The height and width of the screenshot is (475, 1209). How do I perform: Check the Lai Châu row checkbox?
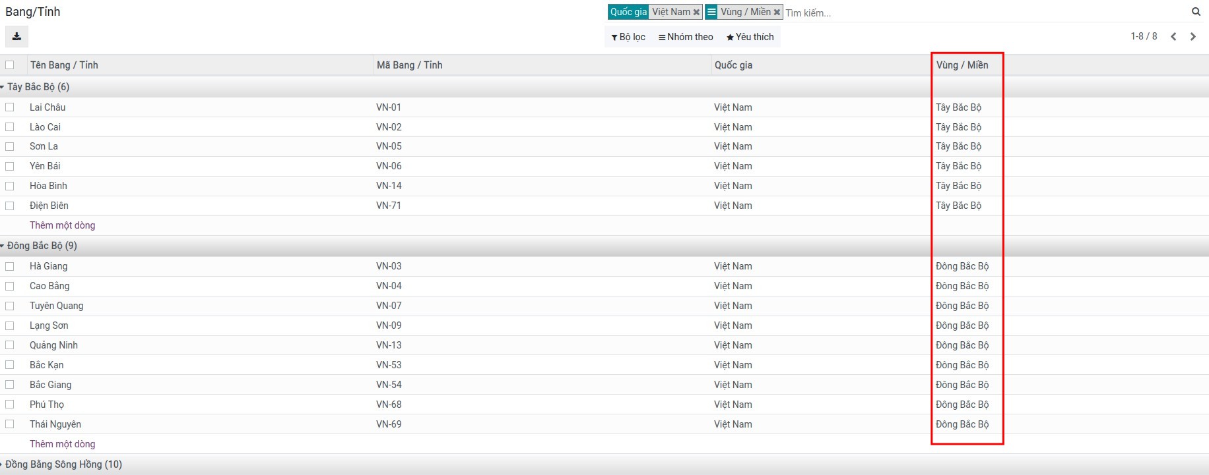[10, 107]
